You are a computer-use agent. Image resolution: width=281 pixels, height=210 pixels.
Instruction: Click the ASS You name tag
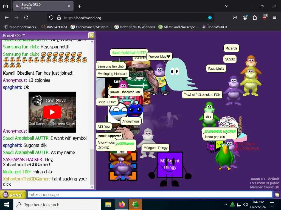103,126
